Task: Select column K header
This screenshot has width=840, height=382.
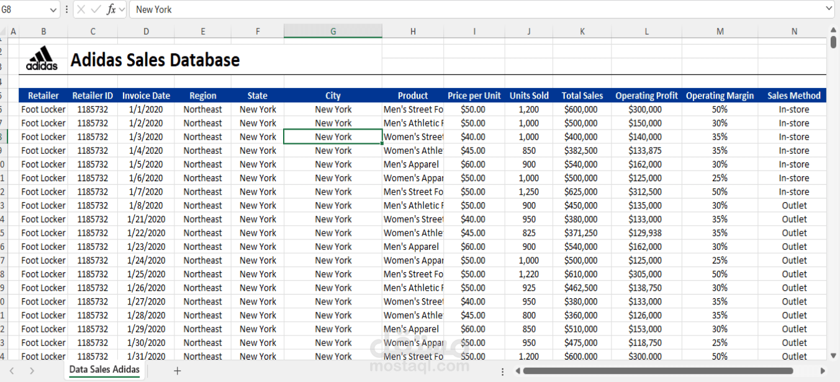Action: click(582, 31)
